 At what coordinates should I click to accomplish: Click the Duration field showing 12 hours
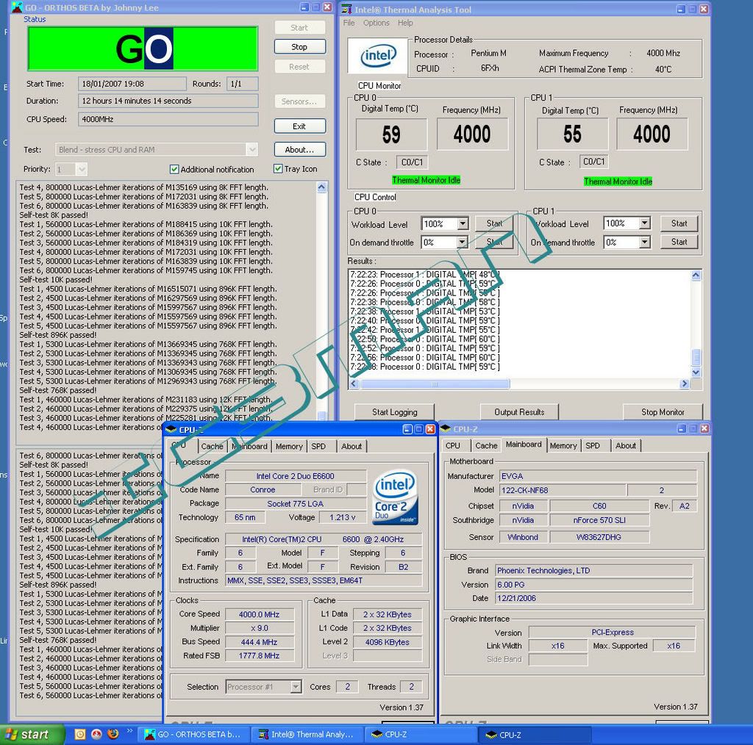[168, 101]
